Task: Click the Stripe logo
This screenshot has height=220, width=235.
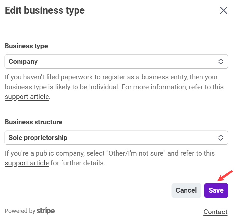Action: [x=46, y=211]
